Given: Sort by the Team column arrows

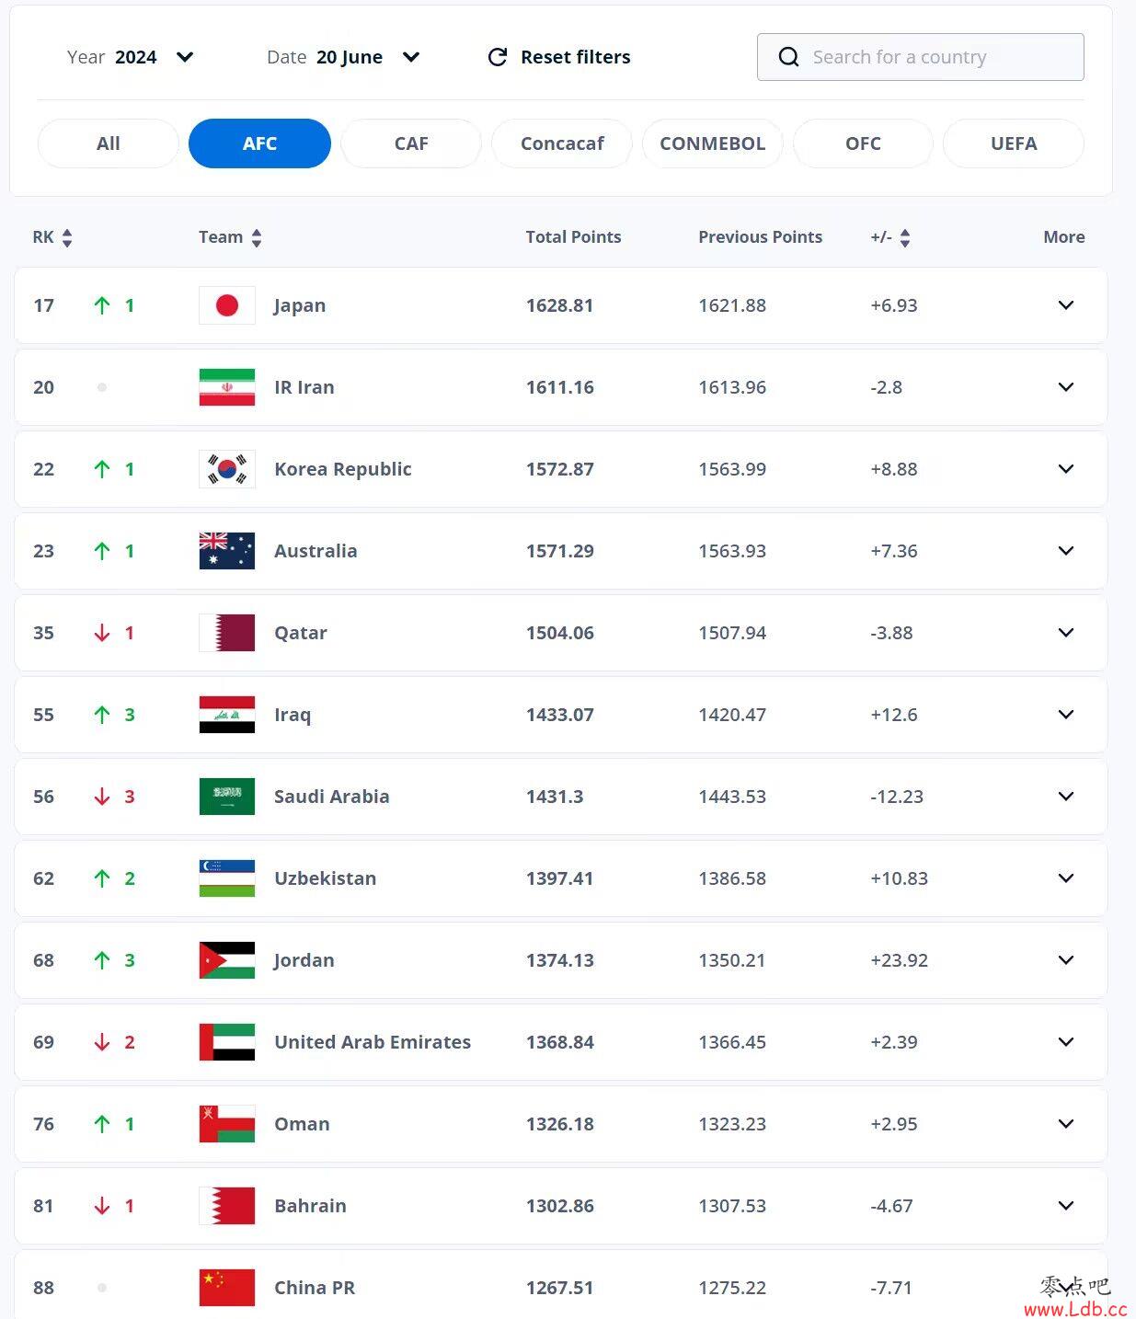Looking at the screenshot, I should point(257,238).
